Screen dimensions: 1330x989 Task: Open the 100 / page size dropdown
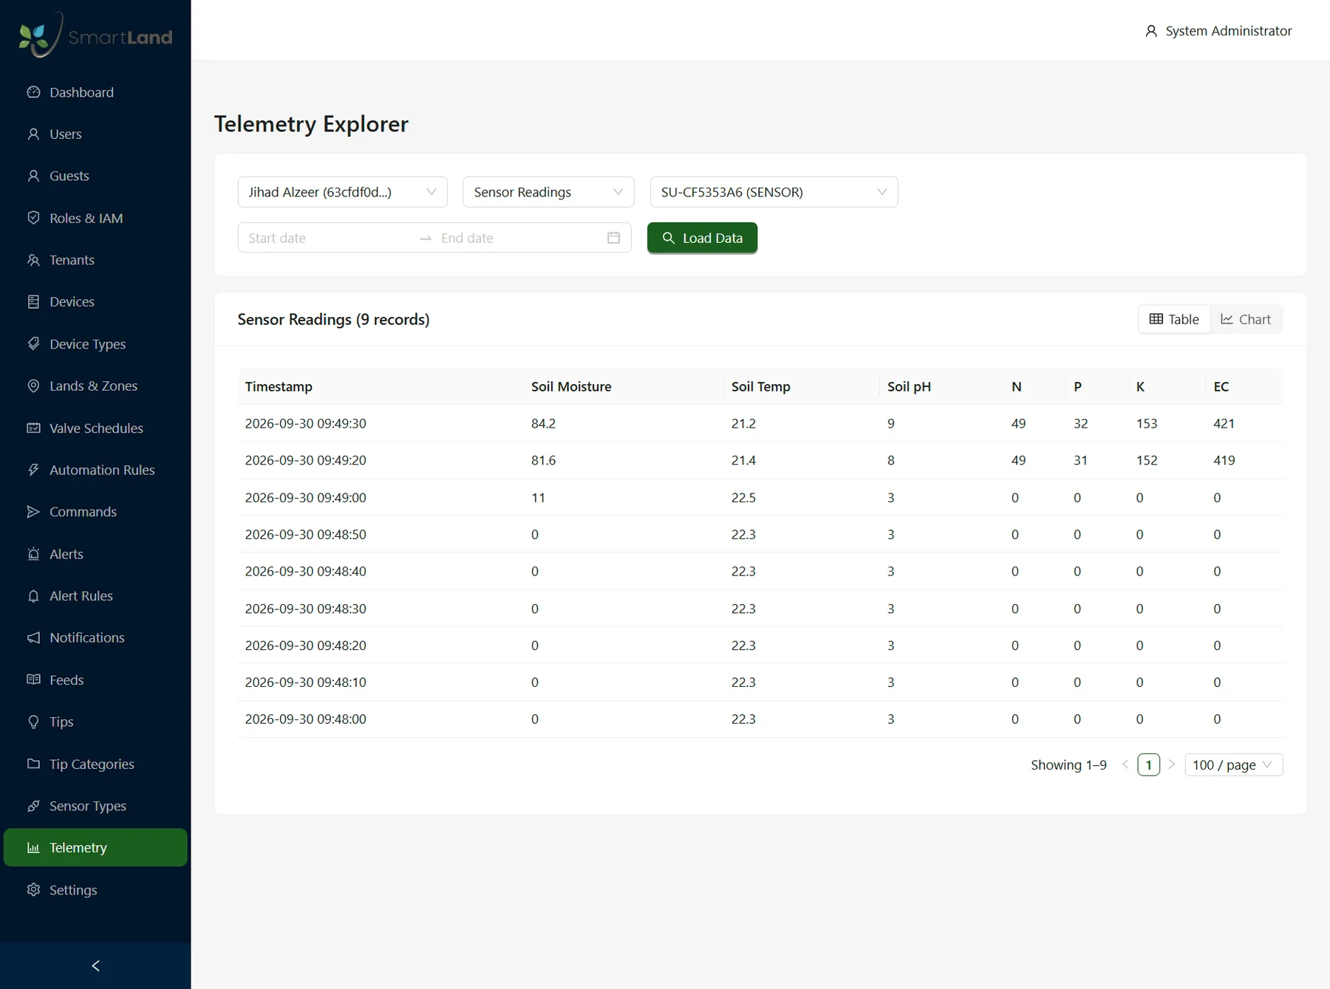(1233, 764)
